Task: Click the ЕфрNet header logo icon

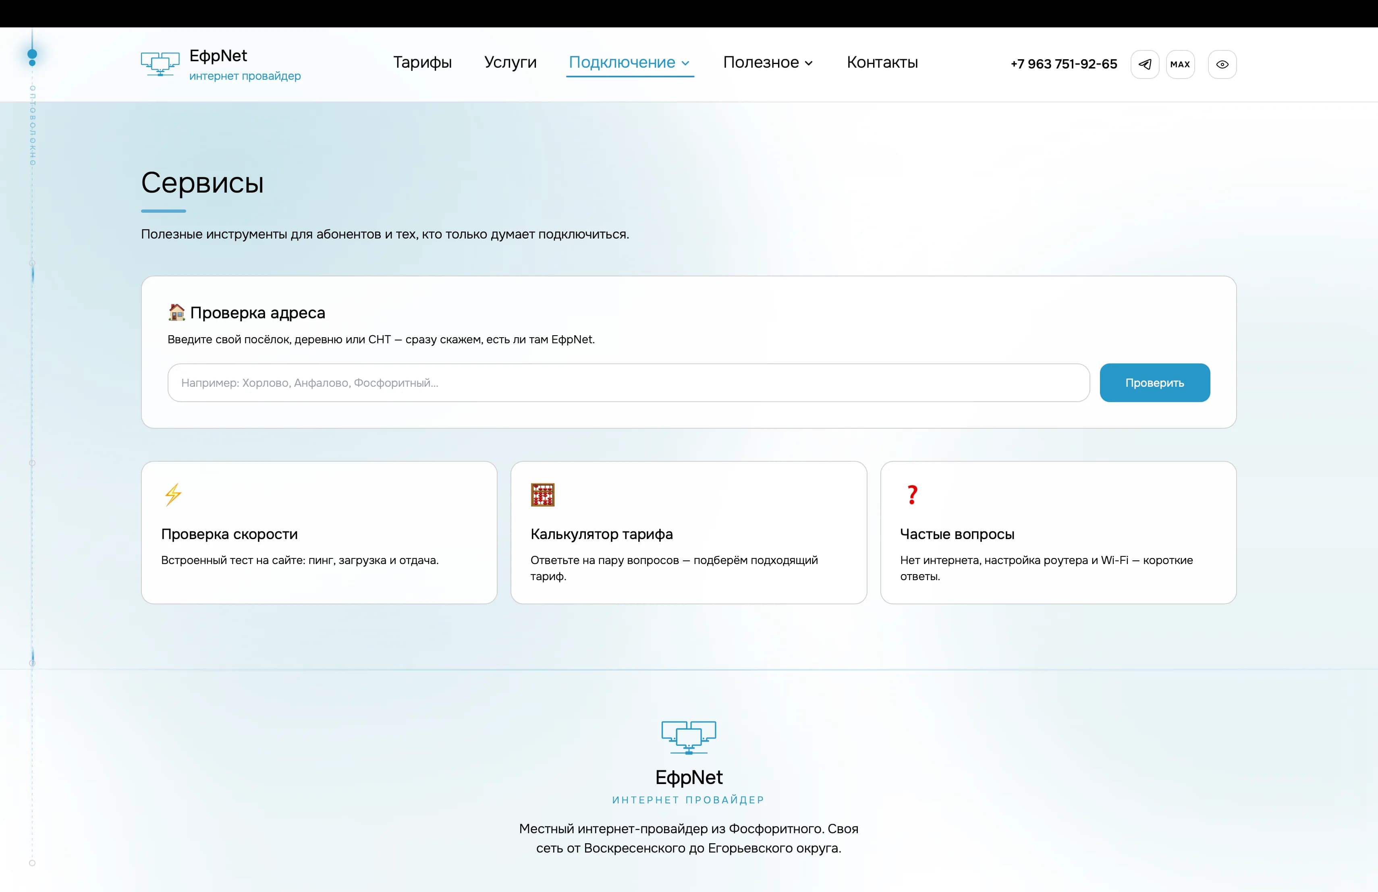Action: (x=160, y=64)
